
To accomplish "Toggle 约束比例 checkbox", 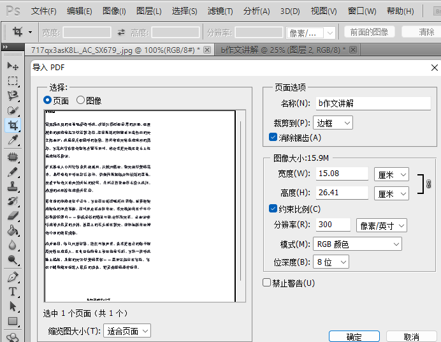I will [x=273, y=209].
